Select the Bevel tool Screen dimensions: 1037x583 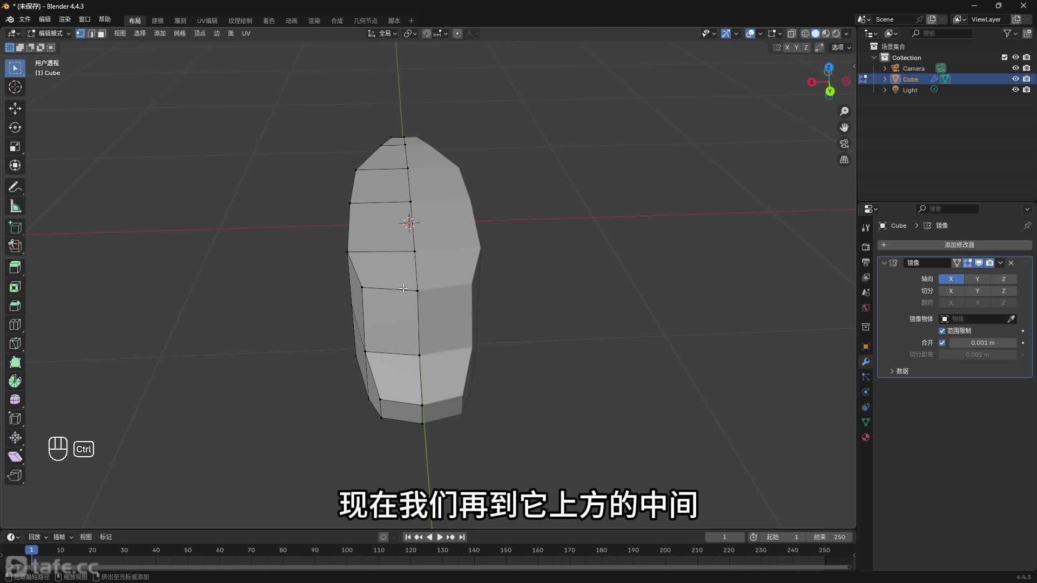coord(15,306)
